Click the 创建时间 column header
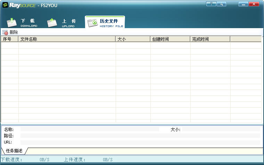Image resolution: width=264 pixels, height=165 pixels. [170, 39]
